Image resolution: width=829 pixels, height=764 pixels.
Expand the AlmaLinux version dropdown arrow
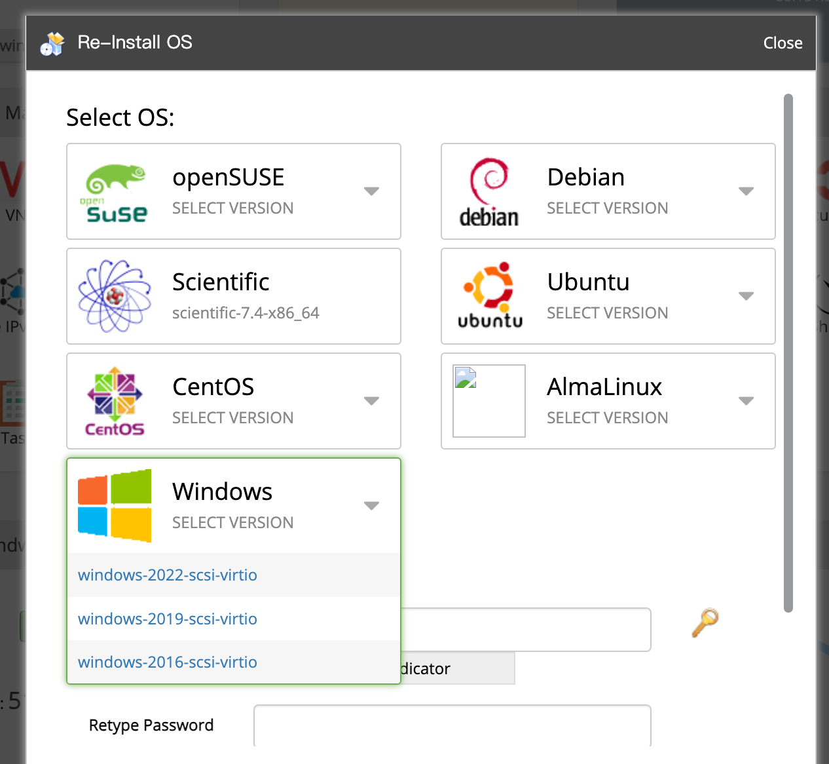coord(746,401)
